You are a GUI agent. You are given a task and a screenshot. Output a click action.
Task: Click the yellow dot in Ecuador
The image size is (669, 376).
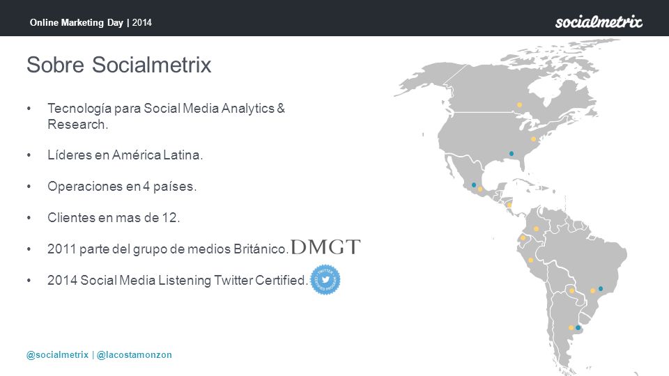523,238
